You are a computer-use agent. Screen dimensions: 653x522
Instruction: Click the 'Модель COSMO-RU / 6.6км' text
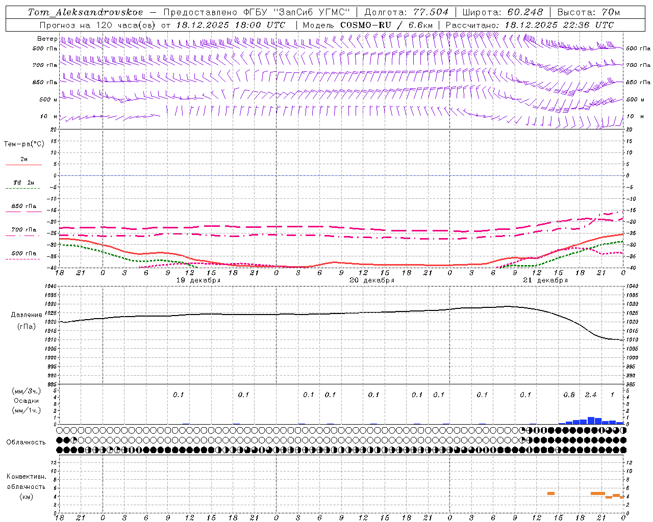point(368,25)
